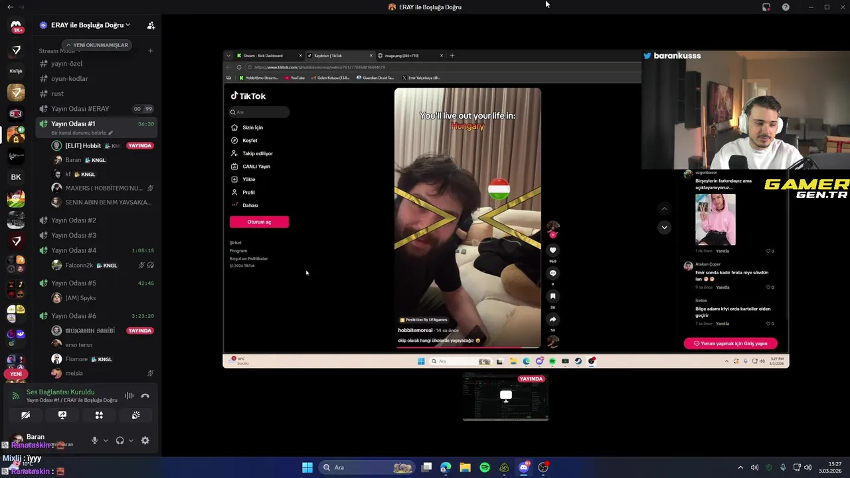Open Discord direct messages home icon
Screen dimensions: 850x478
(x=16, y=27)
